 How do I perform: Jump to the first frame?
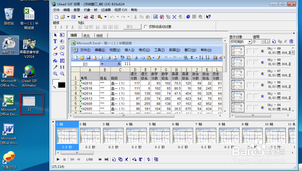72,159
